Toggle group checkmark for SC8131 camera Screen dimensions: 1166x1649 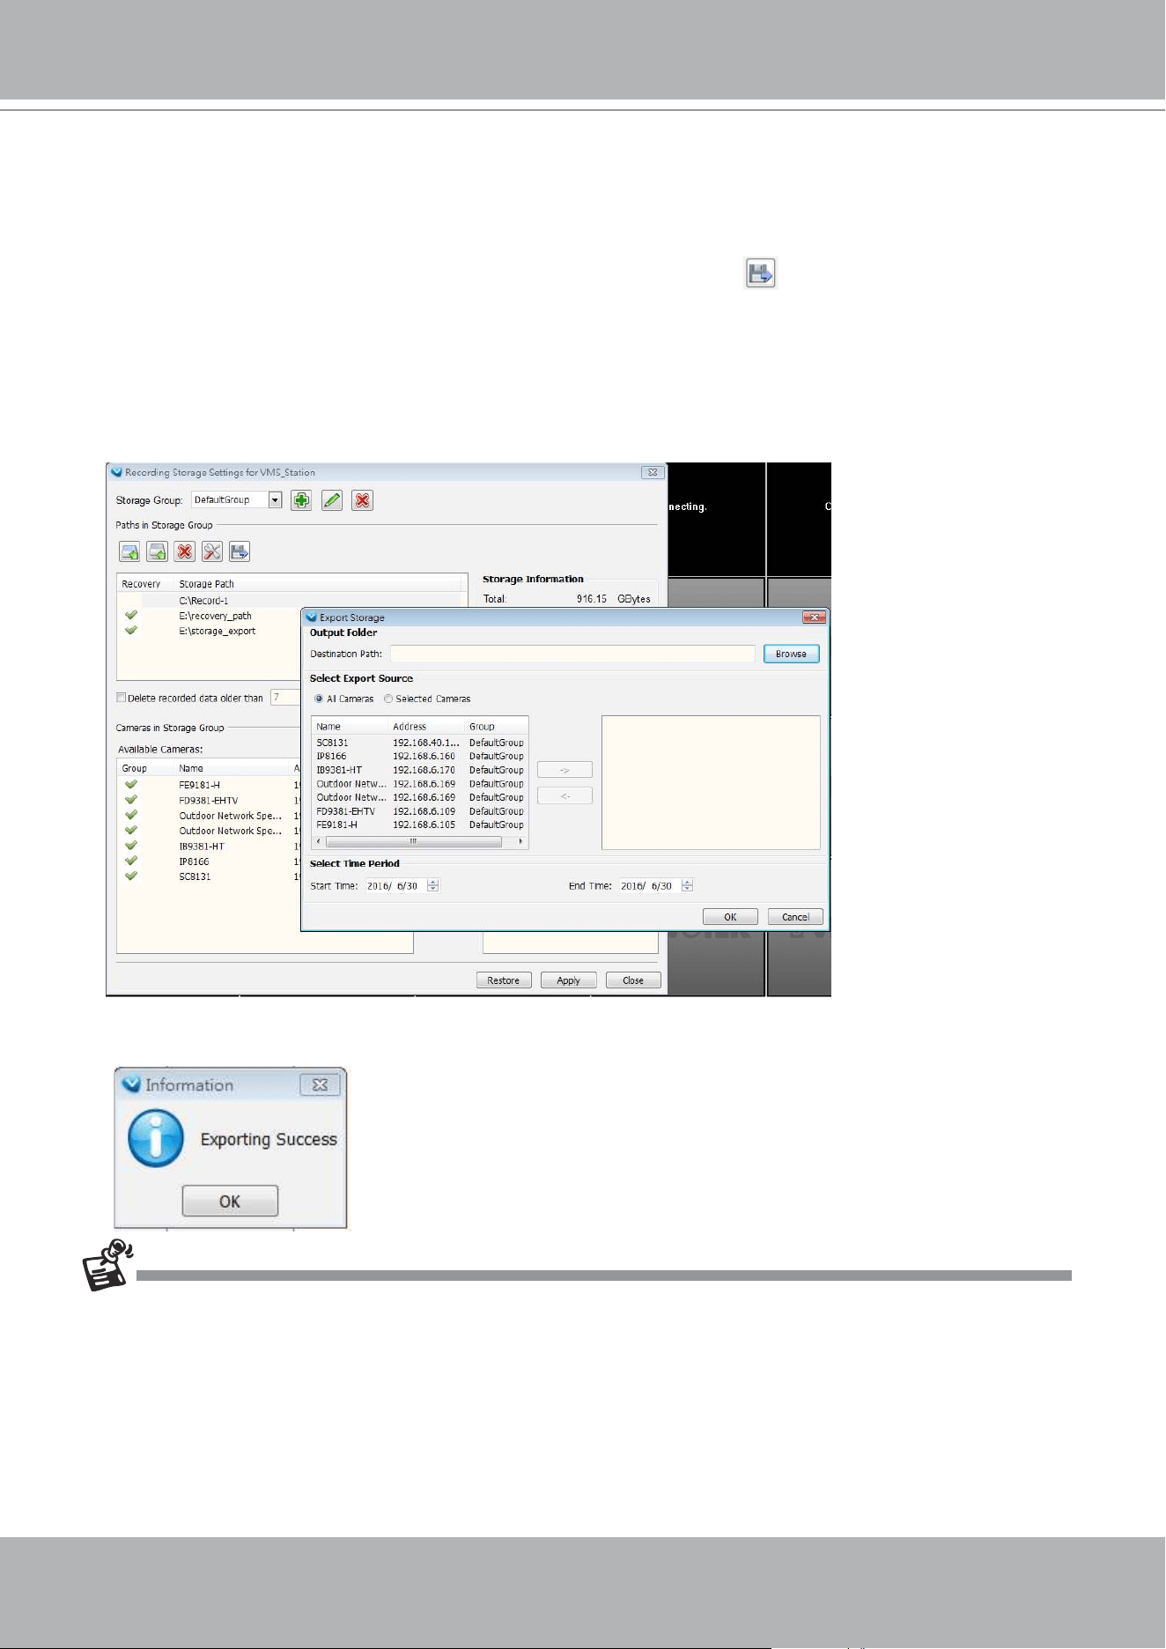coord(131,876)
